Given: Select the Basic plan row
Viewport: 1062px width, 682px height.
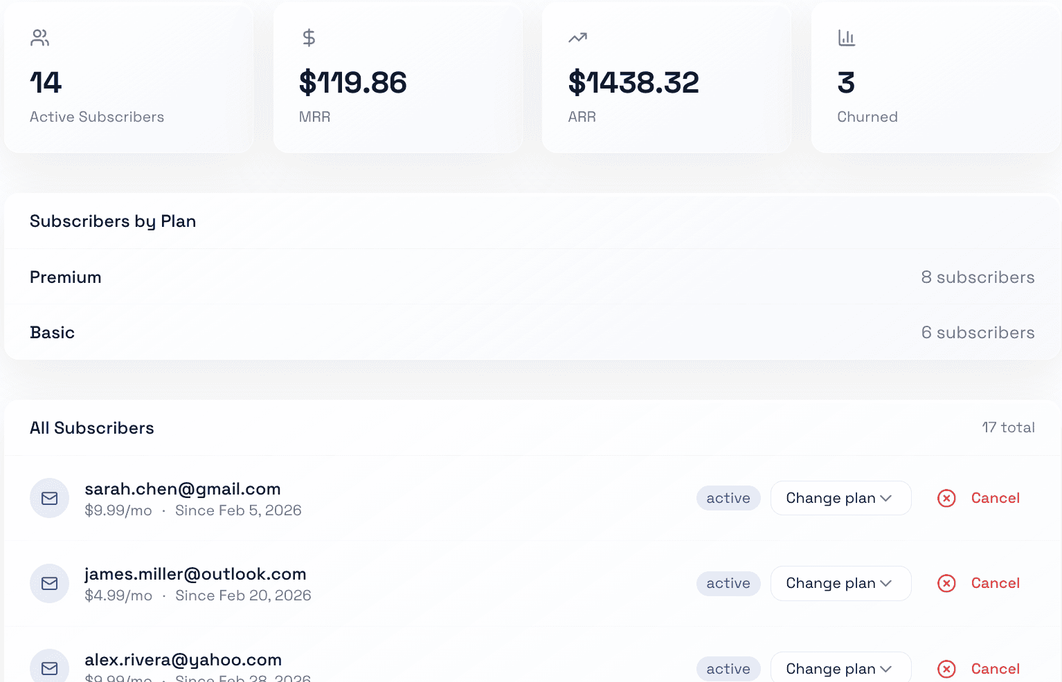Looking at the screenshot, I should [x=532, y=332].
